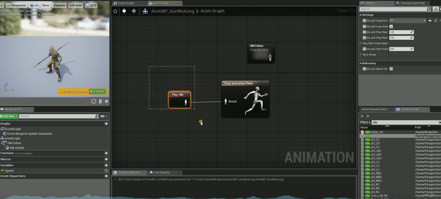Click the Perspective view button

16,5
